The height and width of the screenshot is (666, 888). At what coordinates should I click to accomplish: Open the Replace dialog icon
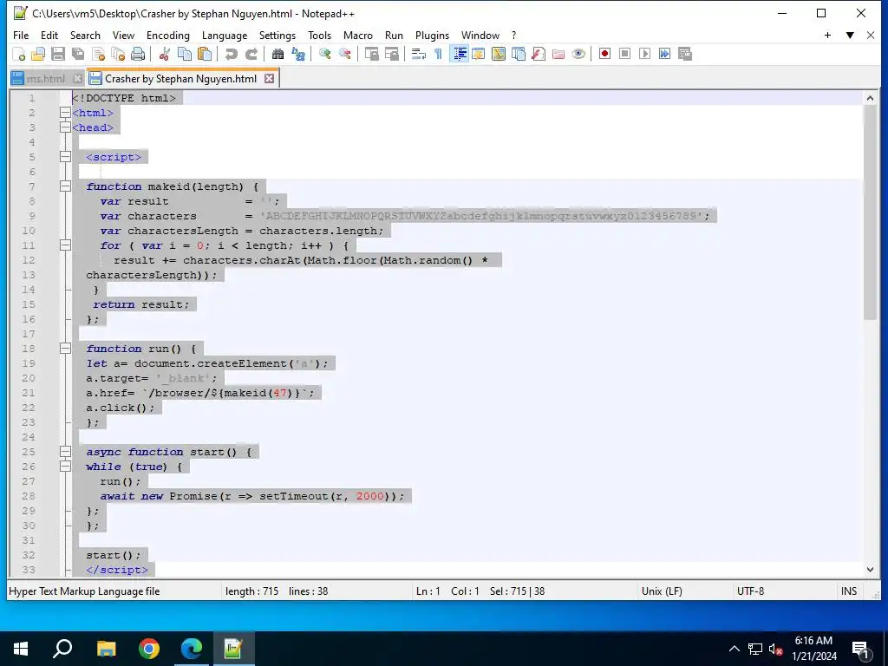coord(298,54)
